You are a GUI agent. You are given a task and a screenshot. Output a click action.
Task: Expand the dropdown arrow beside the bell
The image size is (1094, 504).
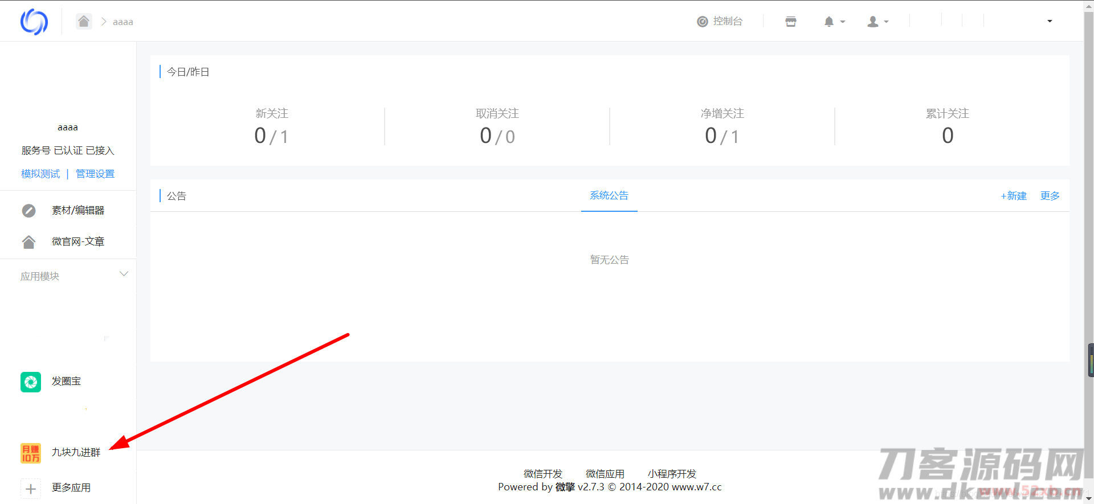[843, 22]
